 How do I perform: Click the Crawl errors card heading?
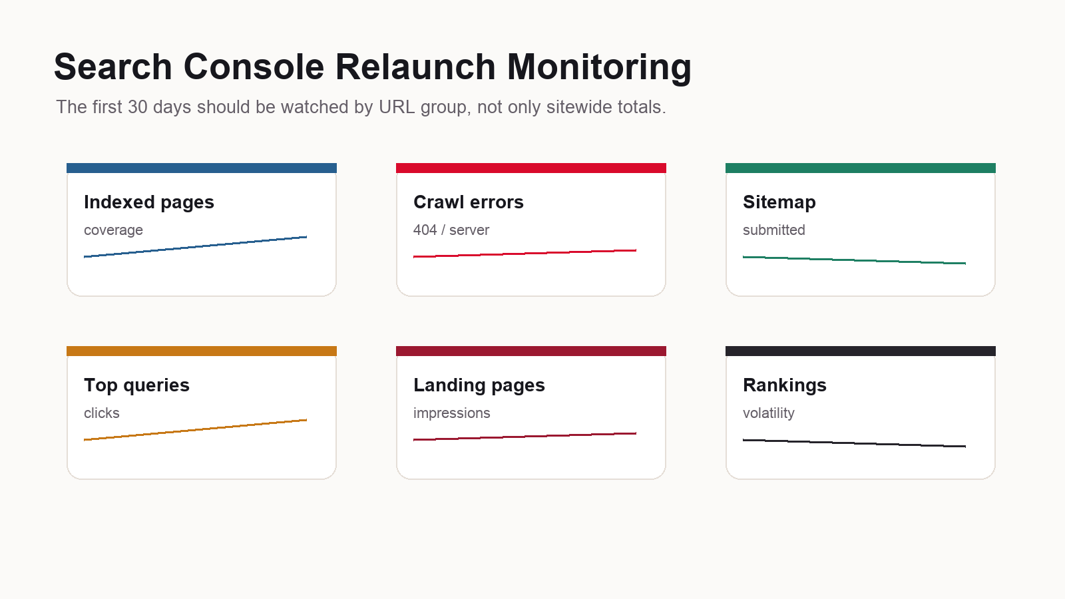pos(469,202)
